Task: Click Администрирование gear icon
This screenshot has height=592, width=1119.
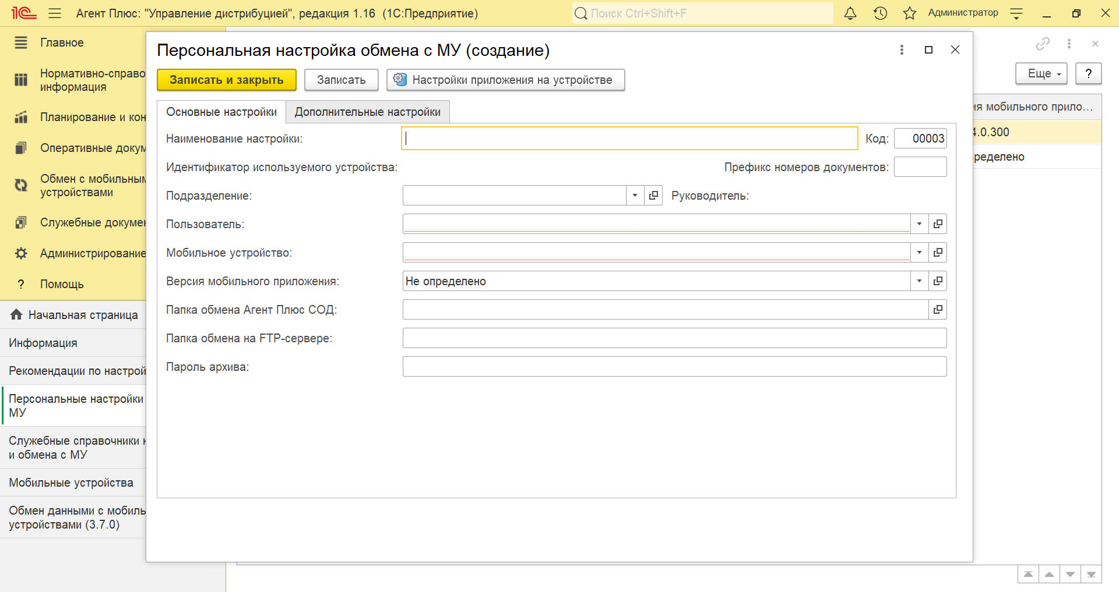Action: pos(21,253)
